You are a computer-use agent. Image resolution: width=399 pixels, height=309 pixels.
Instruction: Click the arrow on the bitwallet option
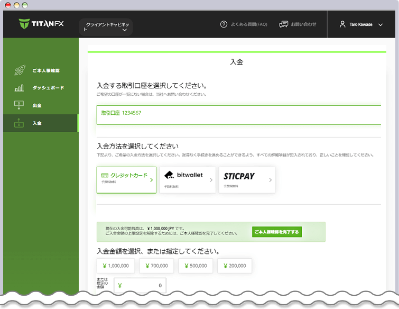pos(211,180)
